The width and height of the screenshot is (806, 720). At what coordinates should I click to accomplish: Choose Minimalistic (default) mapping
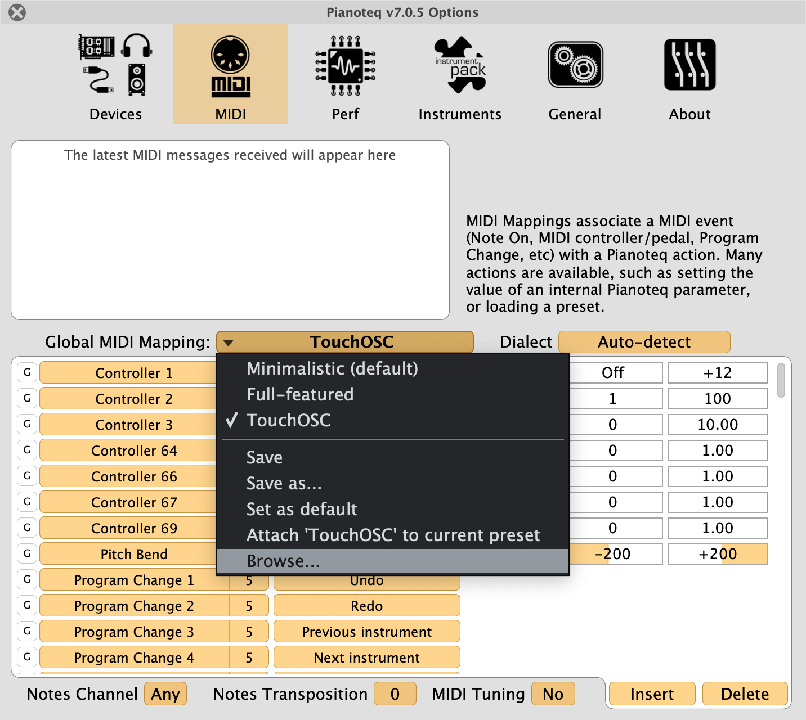393,368
